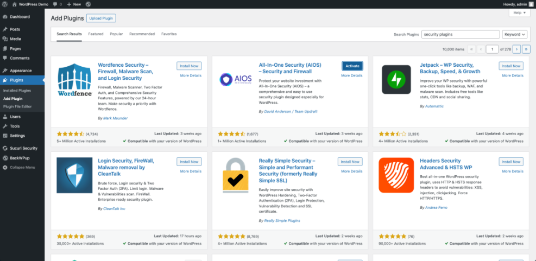View More Details for Headers Security Advanced
The height and width of the screenshot is (261, 536).
[513, 171]
